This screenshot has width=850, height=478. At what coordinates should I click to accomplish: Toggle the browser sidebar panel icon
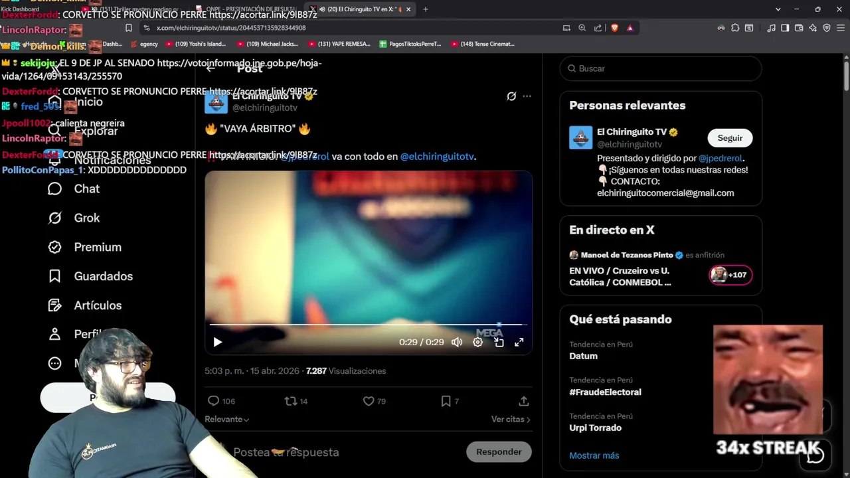785,28
